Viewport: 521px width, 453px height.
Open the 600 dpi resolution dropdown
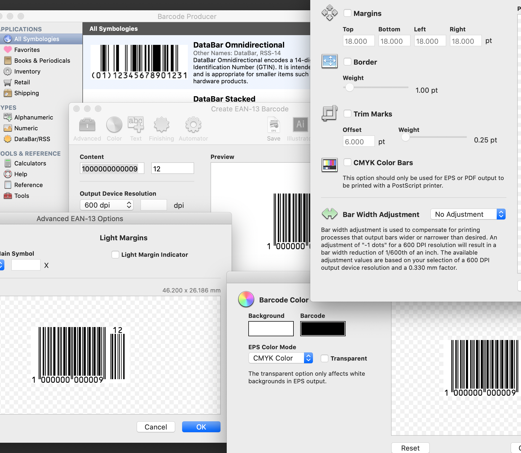click(x=107, y=205)
